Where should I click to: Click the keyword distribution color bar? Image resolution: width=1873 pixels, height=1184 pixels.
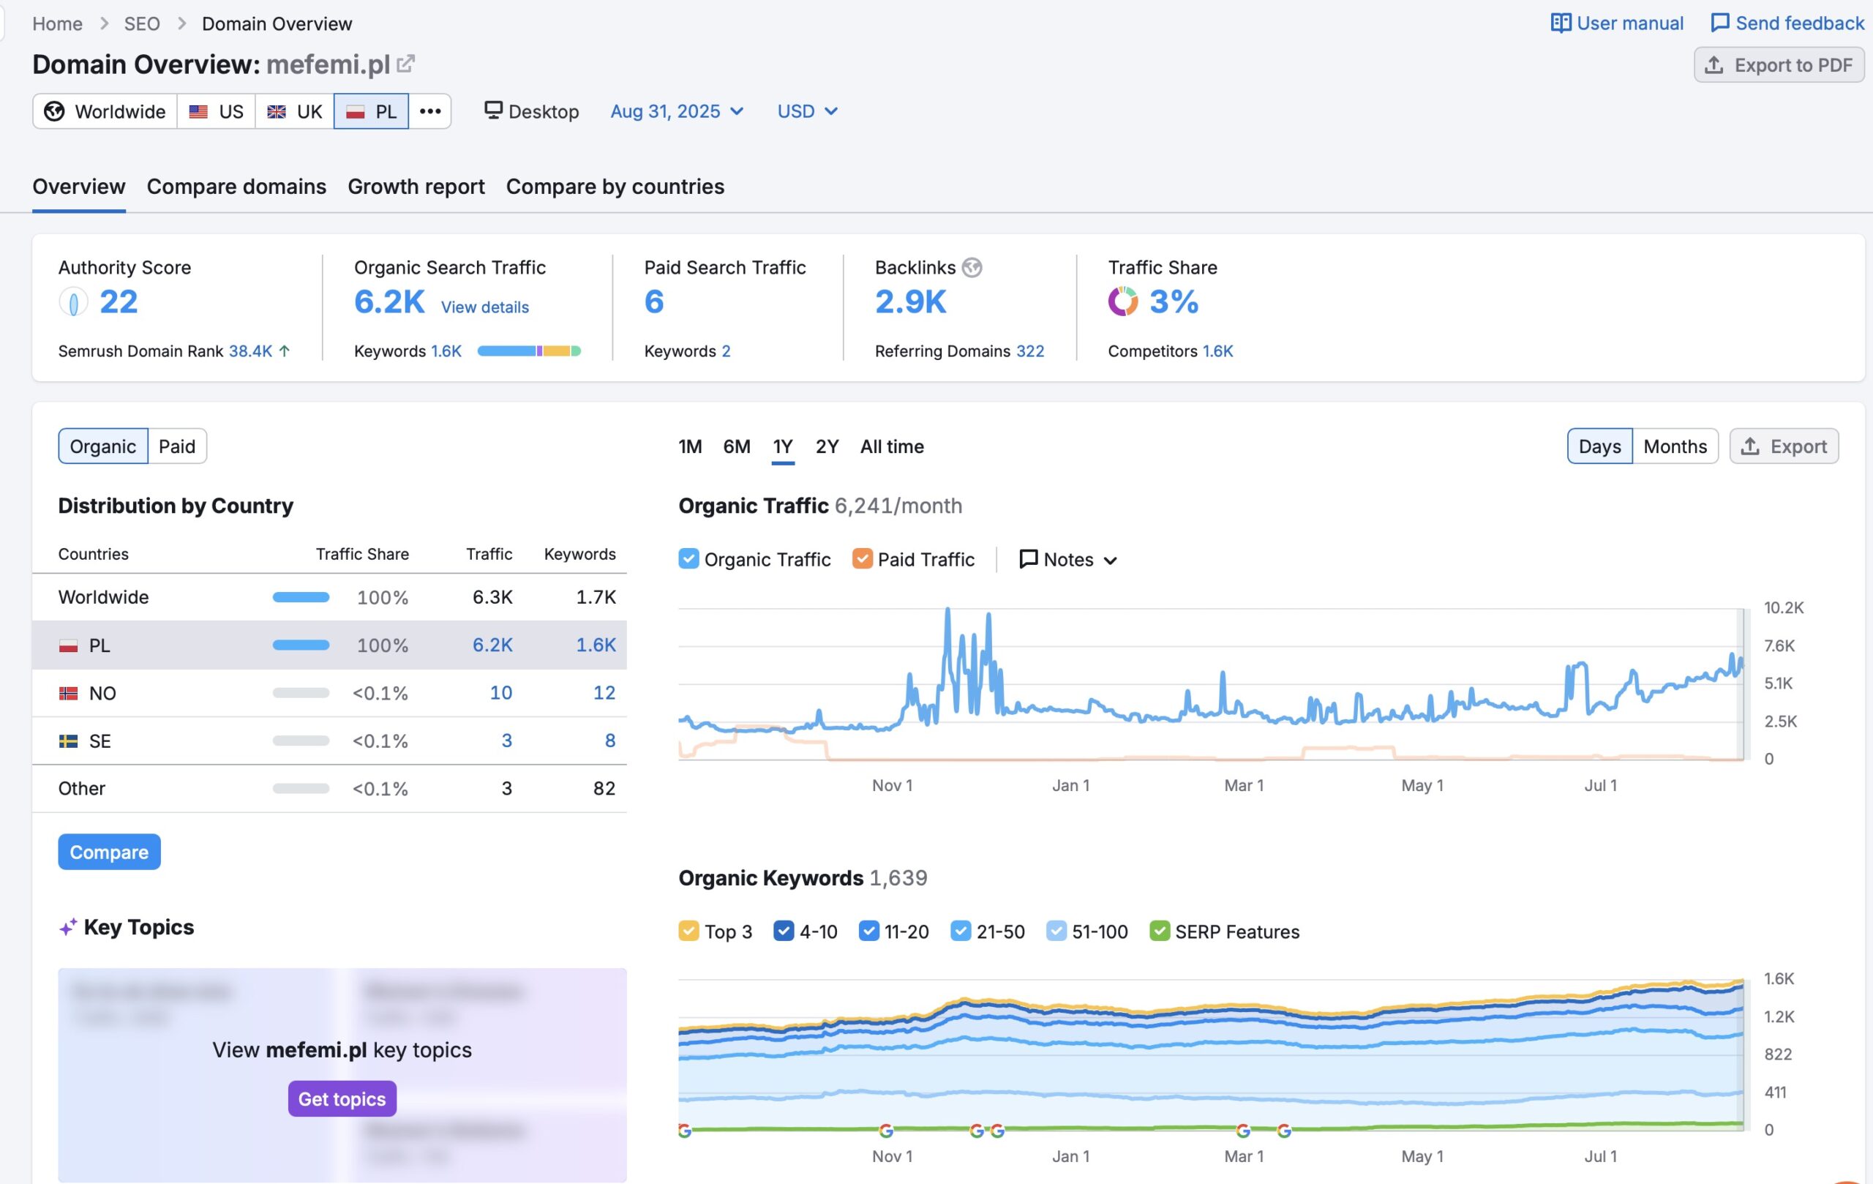pyautogui.click(x=529, y=351)
